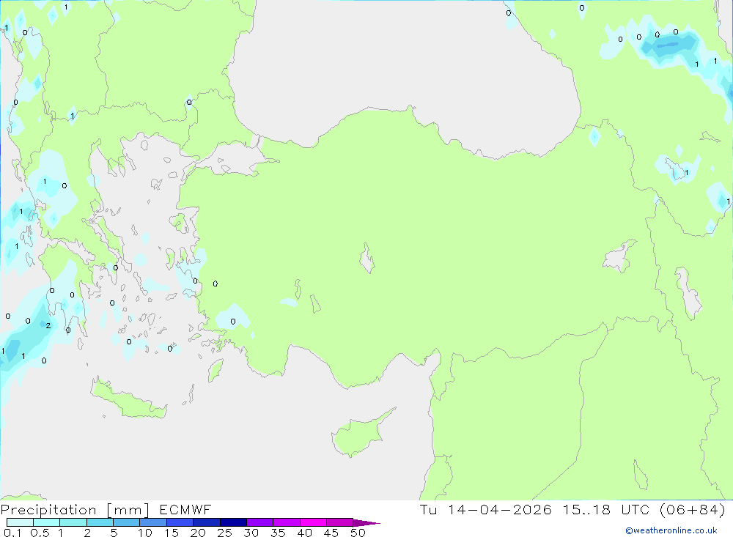Click the 0.5 to 1 mm legend swatch
The image size is (733, 537).
pos(46,522)
